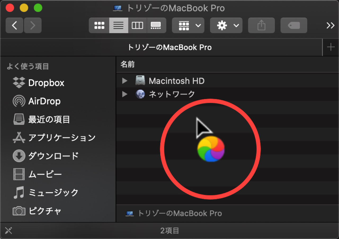
Task: Click the よく使う項目 sidebar heading
Action: (28, 66)
